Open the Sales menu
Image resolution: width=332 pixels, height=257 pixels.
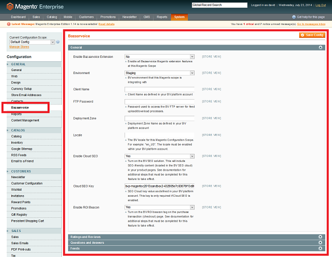[36, 17]
